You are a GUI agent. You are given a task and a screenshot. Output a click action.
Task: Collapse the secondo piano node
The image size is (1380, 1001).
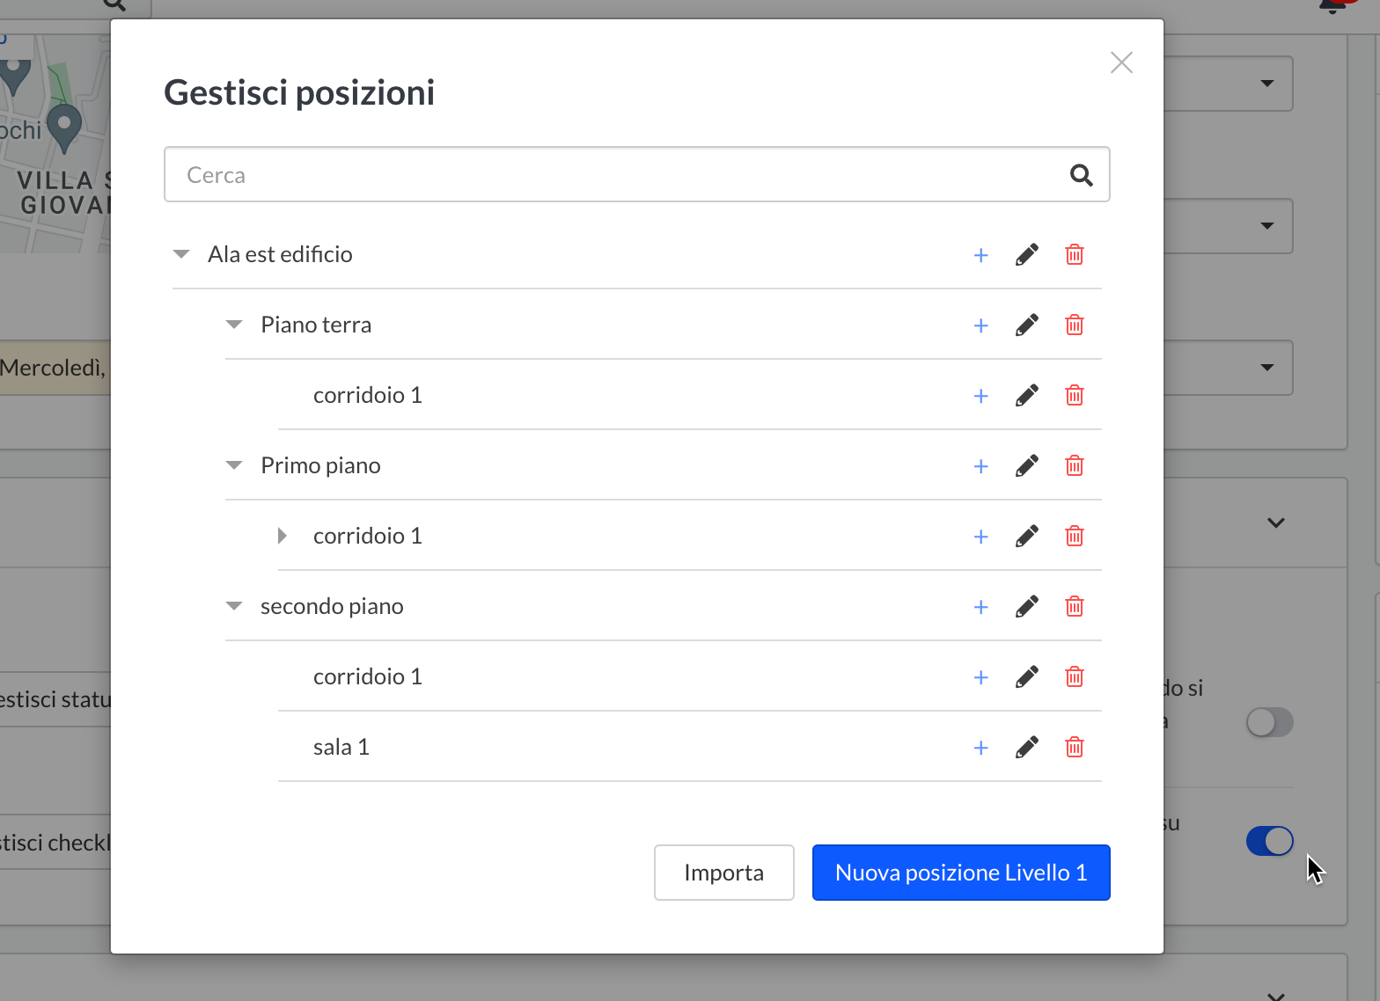coord(234,606)
